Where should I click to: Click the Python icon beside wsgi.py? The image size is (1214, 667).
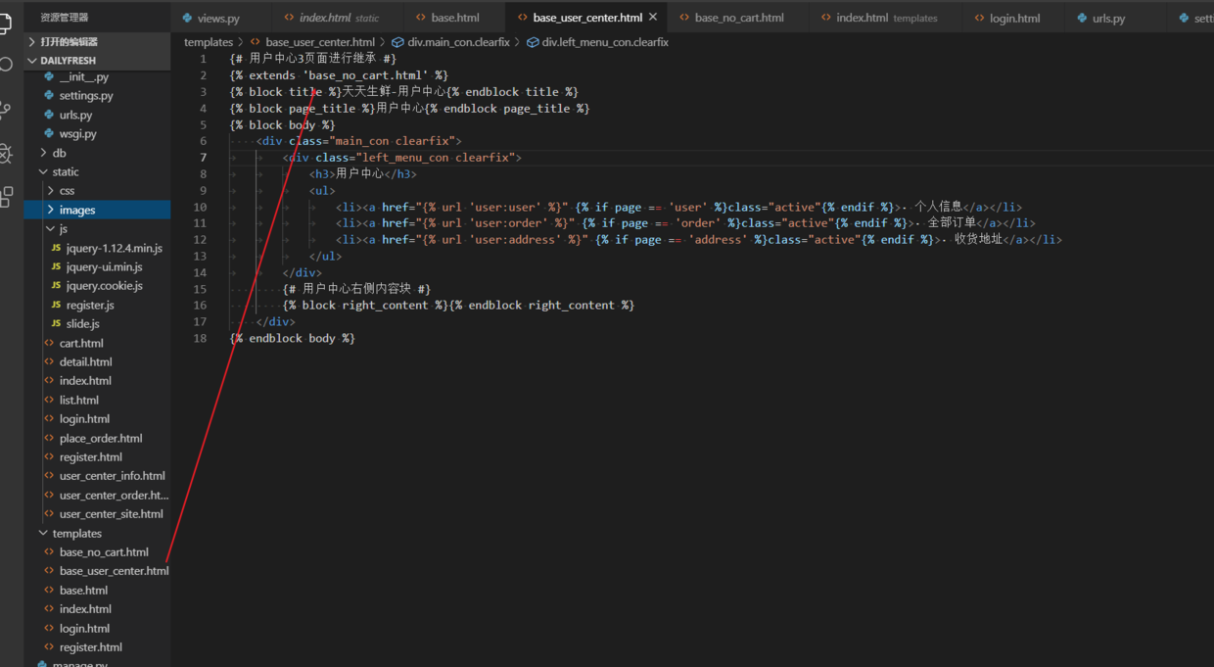coord(49,134)
